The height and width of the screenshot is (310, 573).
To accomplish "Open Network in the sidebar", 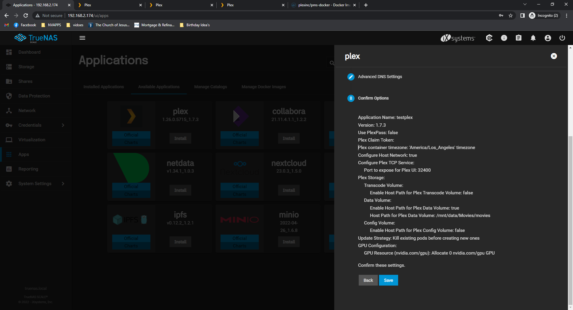I will pos(36,111).
